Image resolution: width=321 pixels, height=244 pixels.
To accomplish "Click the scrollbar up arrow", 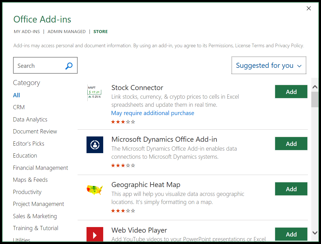I will (315, 87).
